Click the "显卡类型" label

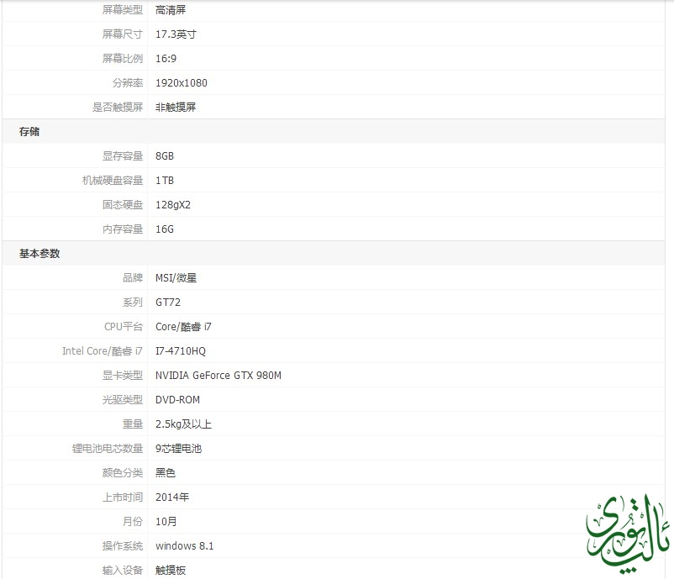[x=123, y=376]
